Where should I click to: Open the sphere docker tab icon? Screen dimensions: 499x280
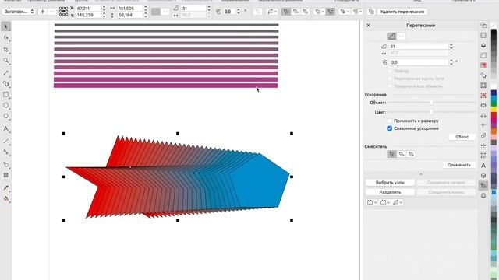click(x=483, y=195)
